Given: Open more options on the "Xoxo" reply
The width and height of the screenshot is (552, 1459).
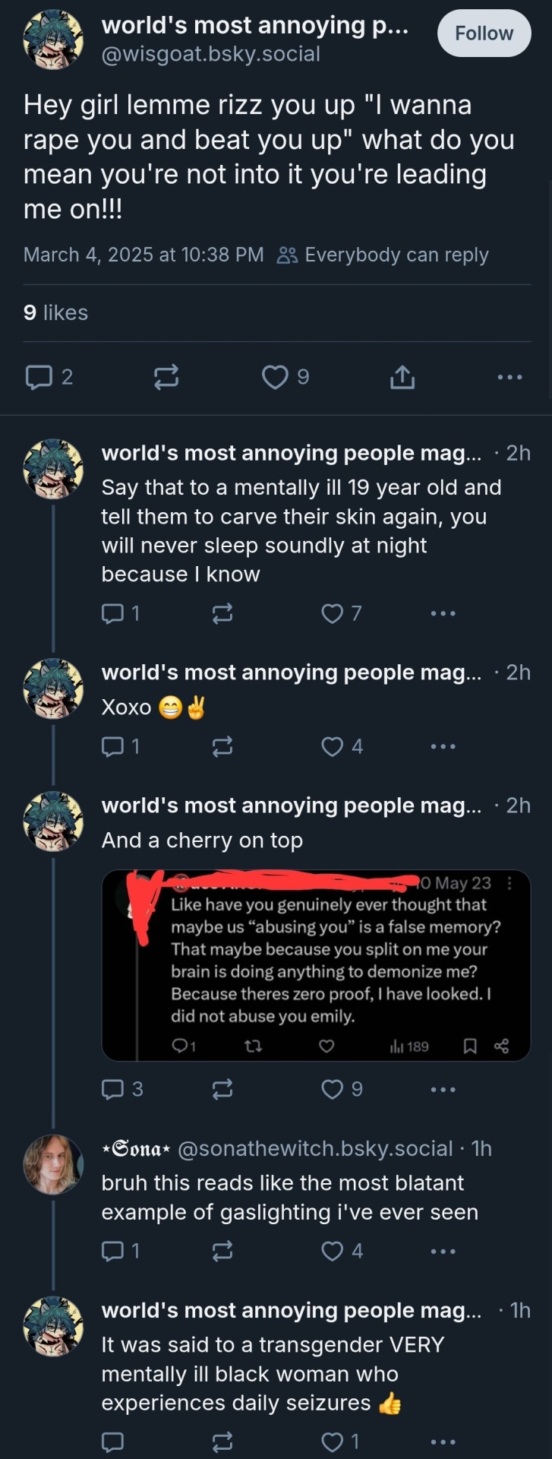Looking at the screenshot, I should tap(443, 746).
